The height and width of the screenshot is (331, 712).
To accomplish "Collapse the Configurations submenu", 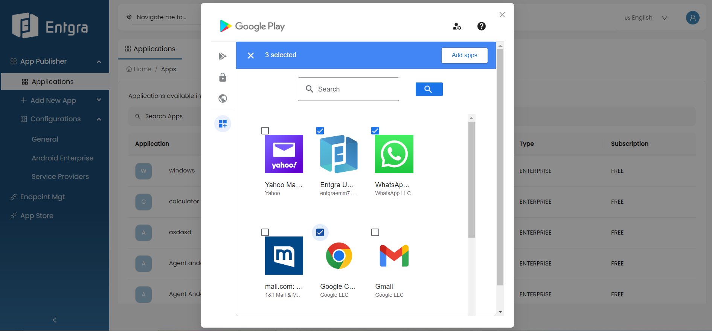I will (99, 119).
